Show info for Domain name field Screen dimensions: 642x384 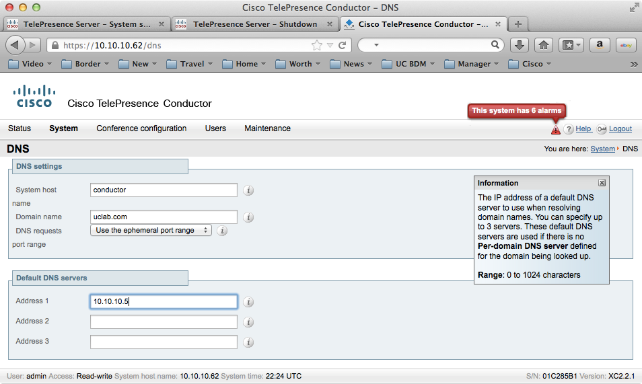tap(248, 217)
